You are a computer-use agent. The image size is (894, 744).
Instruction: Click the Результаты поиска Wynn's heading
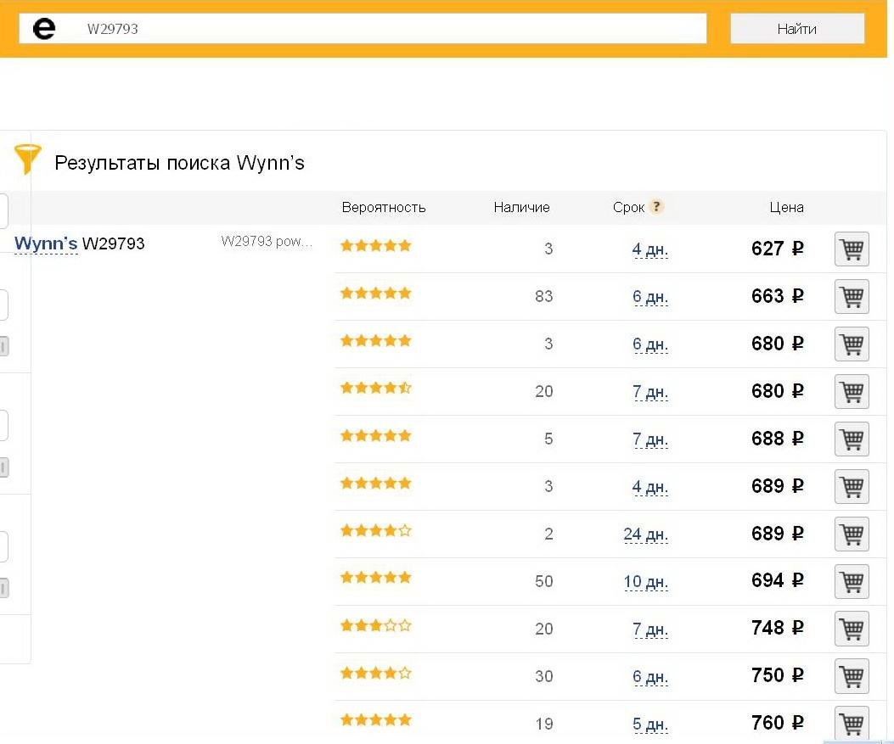179,163
